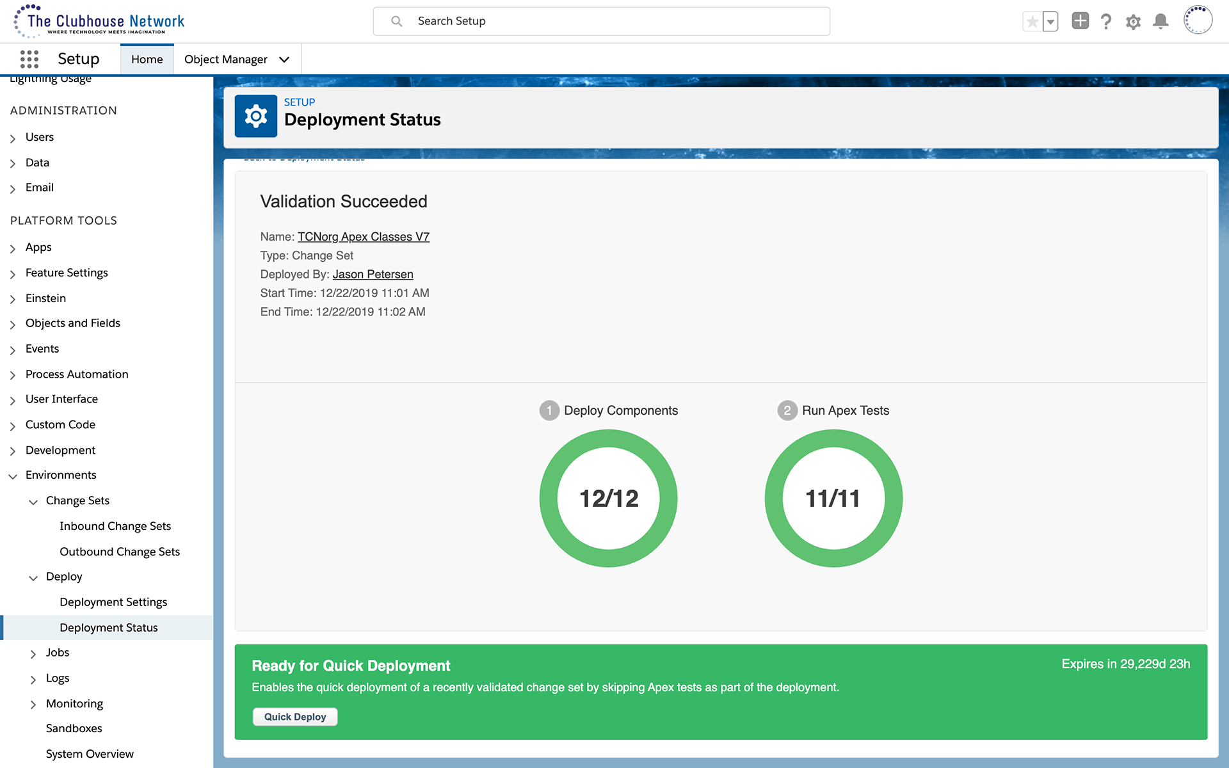The image size is (1229, 768).
Task: Open the App Launcher grid icon
Action: click(29, 59)
